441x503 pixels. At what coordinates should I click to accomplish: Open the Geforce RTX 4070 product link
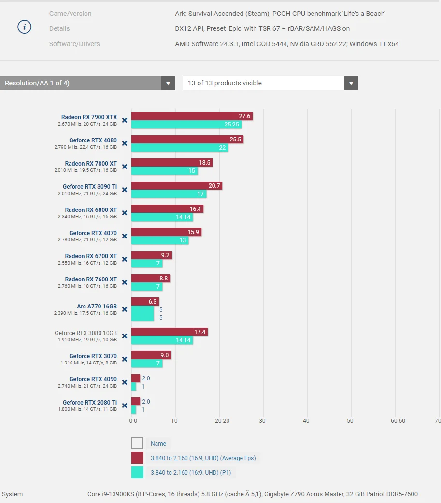pos(93,233)
